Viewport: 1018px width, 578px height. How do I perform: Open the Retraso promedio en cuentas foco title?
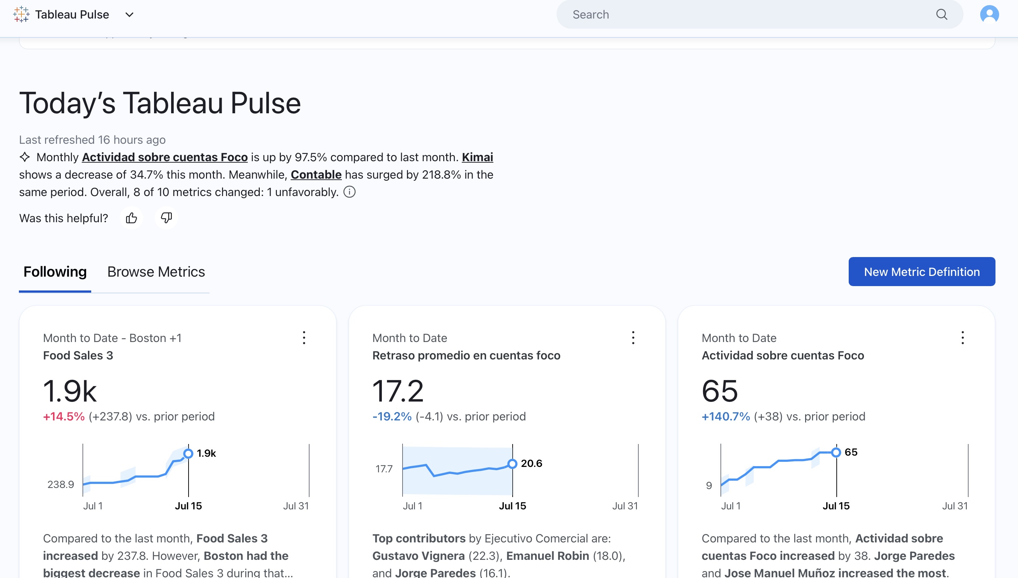point(466,355)
